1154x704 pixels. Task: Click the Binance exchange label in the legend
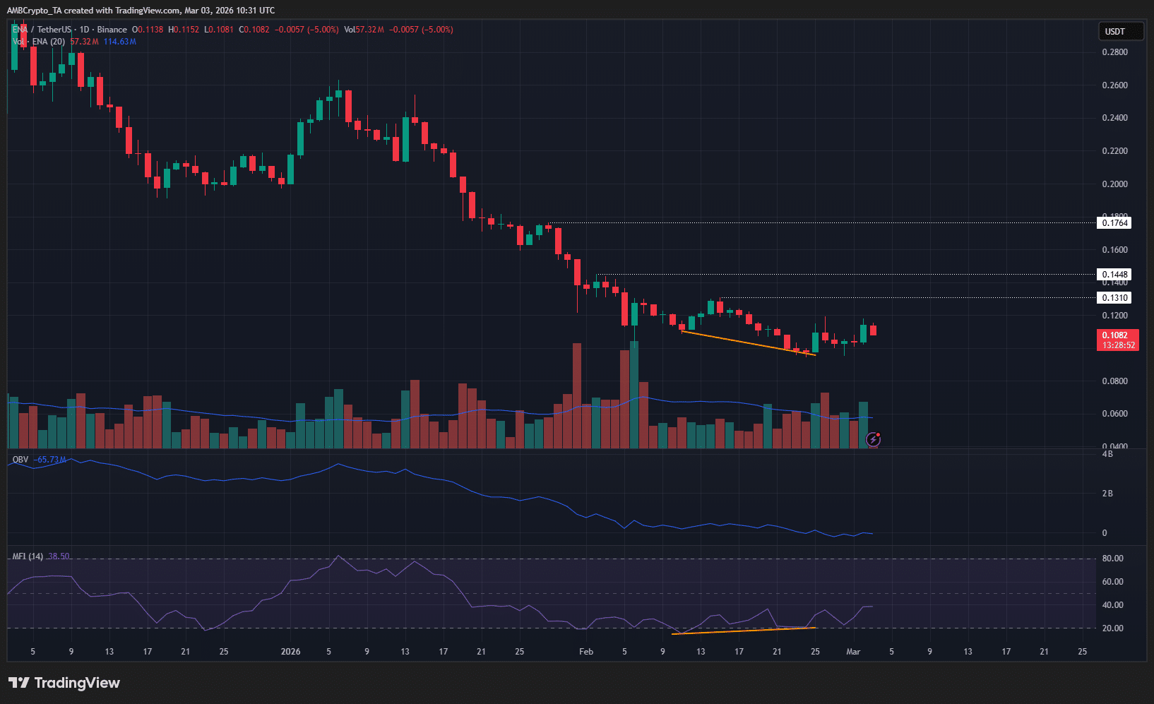pos(111,30)
